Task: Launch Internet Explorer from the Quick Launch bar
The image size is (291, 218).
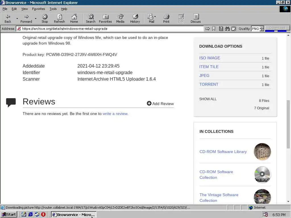Action: tap(30, 215)
